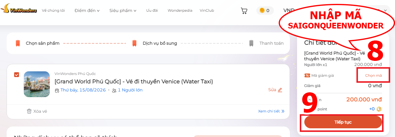Viewport: 395px width, 137px height.
Task: Click the double-chevron next to Xem chi tiết
Action: 283,111
